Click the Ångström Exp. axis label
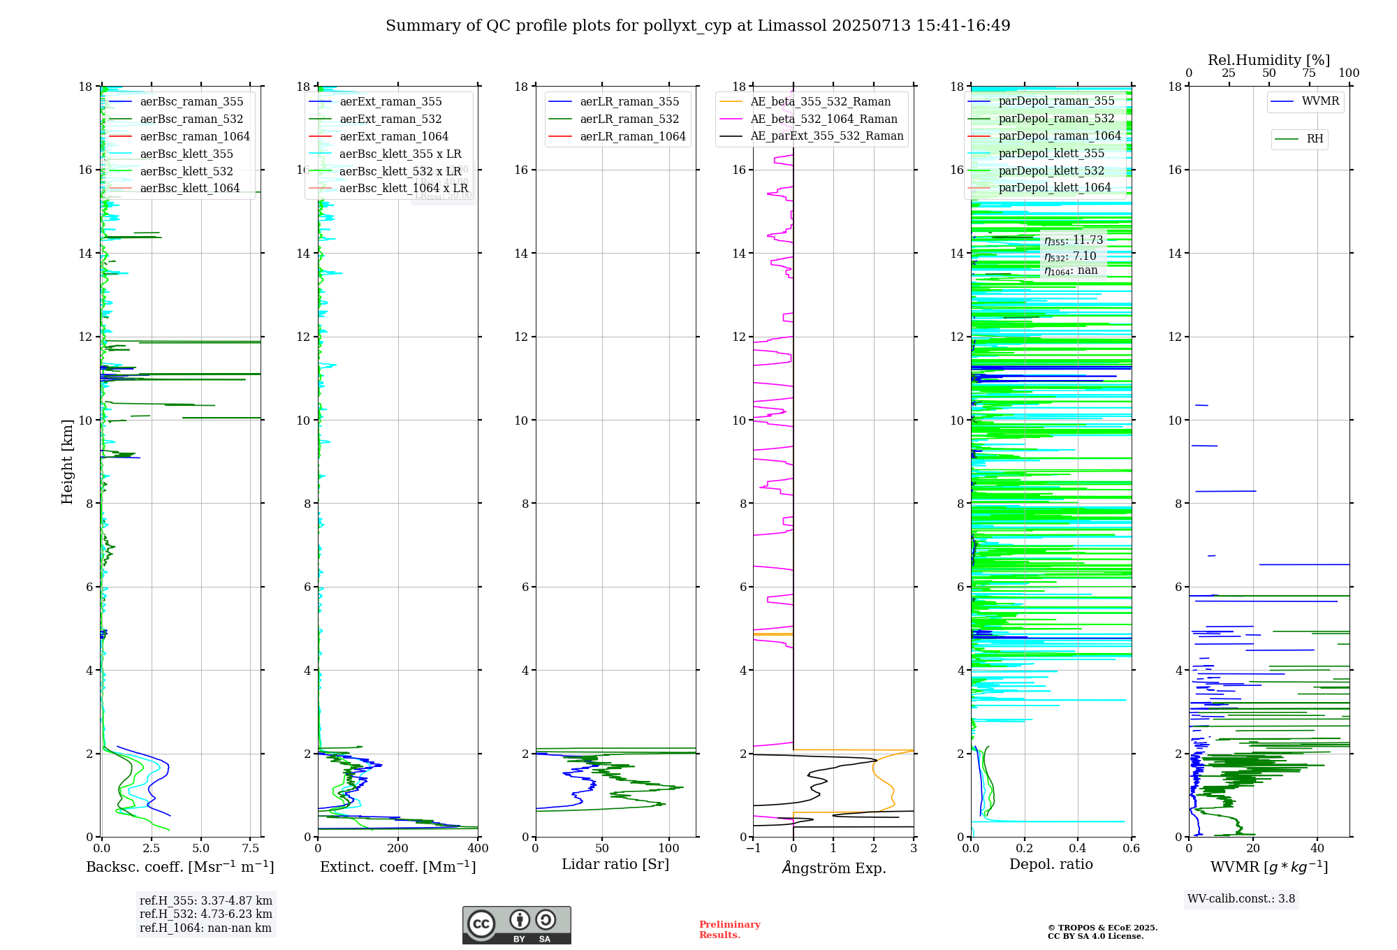The width and height of the screenshot is (1397, 950). tap(834, 868)
